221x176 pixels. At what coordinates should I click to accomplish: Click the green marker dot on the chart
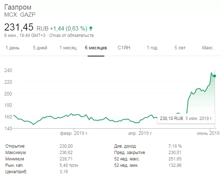tap(215, 76)
